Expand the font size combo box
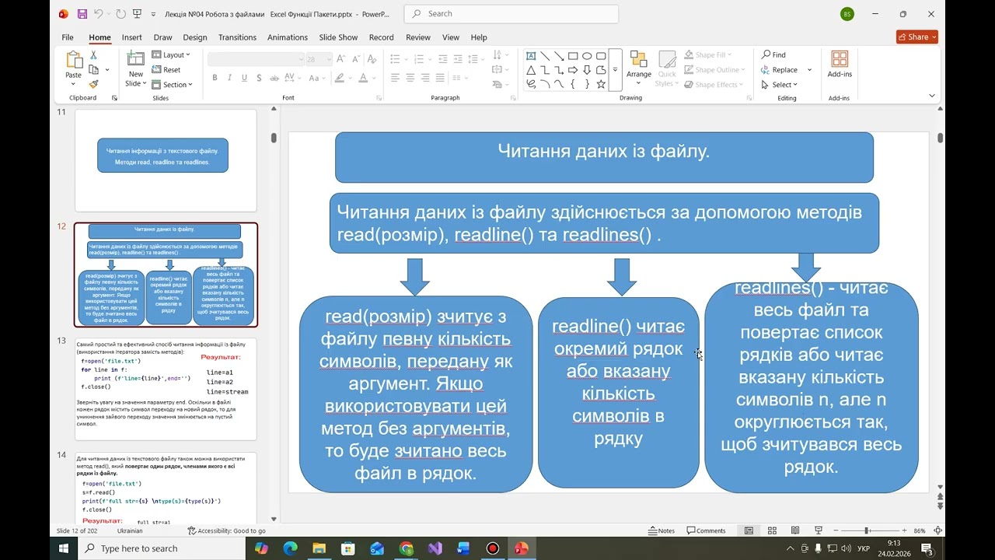This screenshot has height=560, width=995. coord(328,59)
